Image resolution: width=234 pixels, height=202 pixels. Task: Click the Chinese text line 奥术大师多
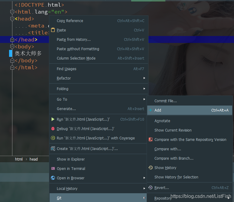point(28,53)
